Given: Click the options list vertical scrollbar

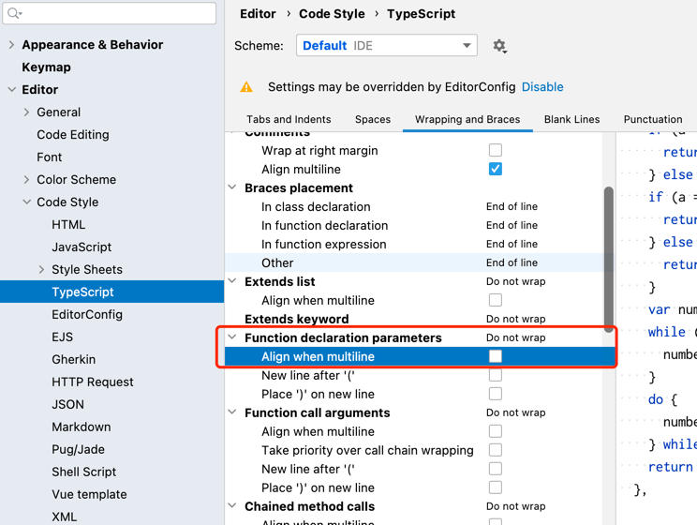Looking at the screenshot, I should click(609, 259).
